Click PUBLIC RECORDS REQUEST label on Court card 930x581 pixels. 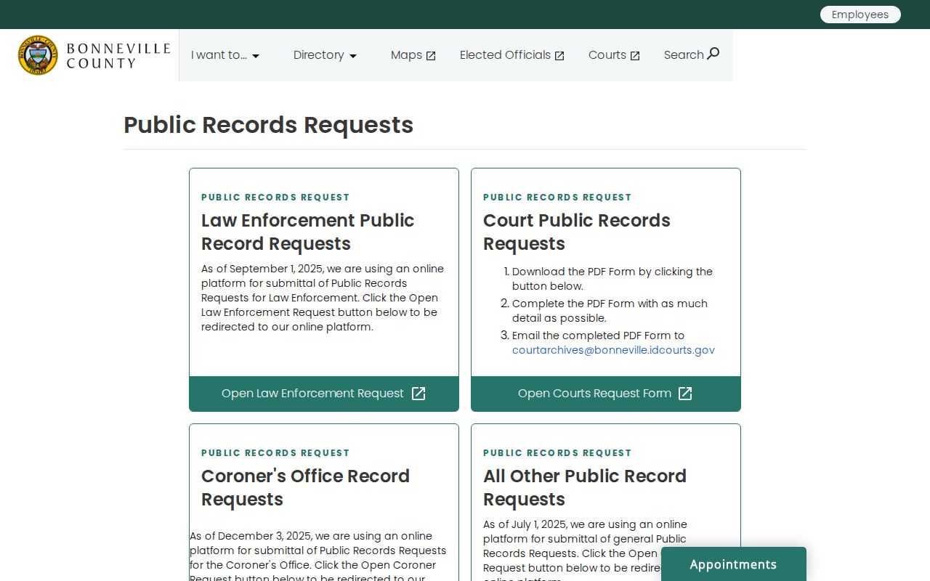[557, 198]
